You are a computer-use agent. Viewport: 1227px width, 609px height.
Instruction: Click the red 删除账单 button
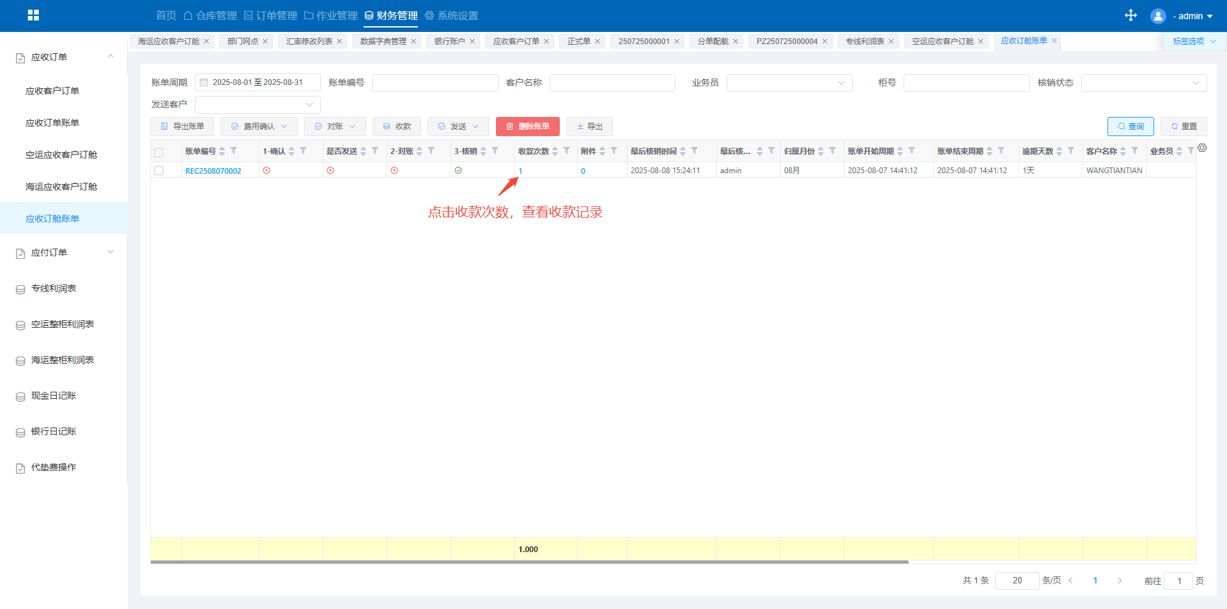(527, 127)
